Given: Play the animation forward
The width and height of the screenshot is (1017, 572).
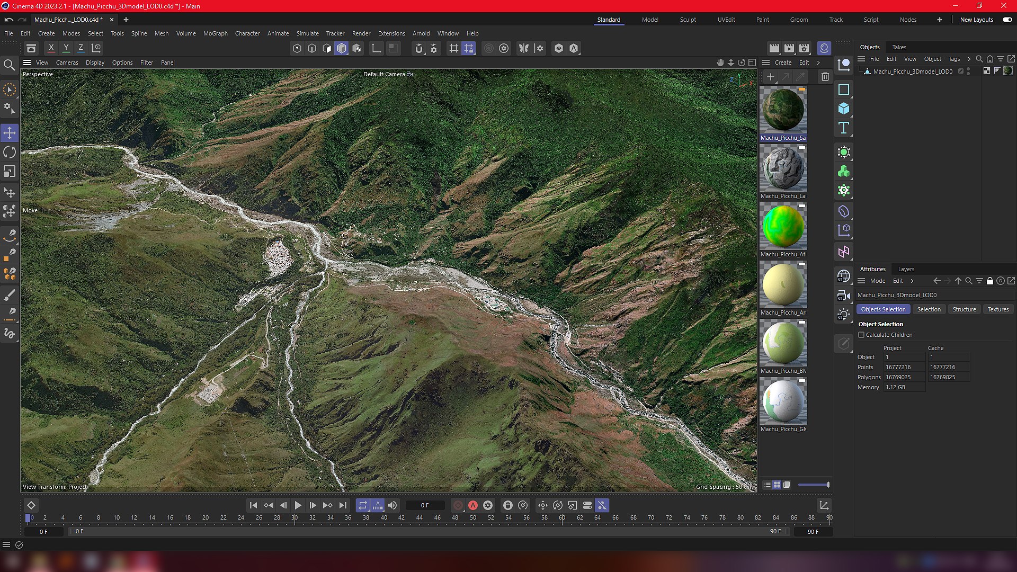Looking at the screenshot, I should pos(298,506).
